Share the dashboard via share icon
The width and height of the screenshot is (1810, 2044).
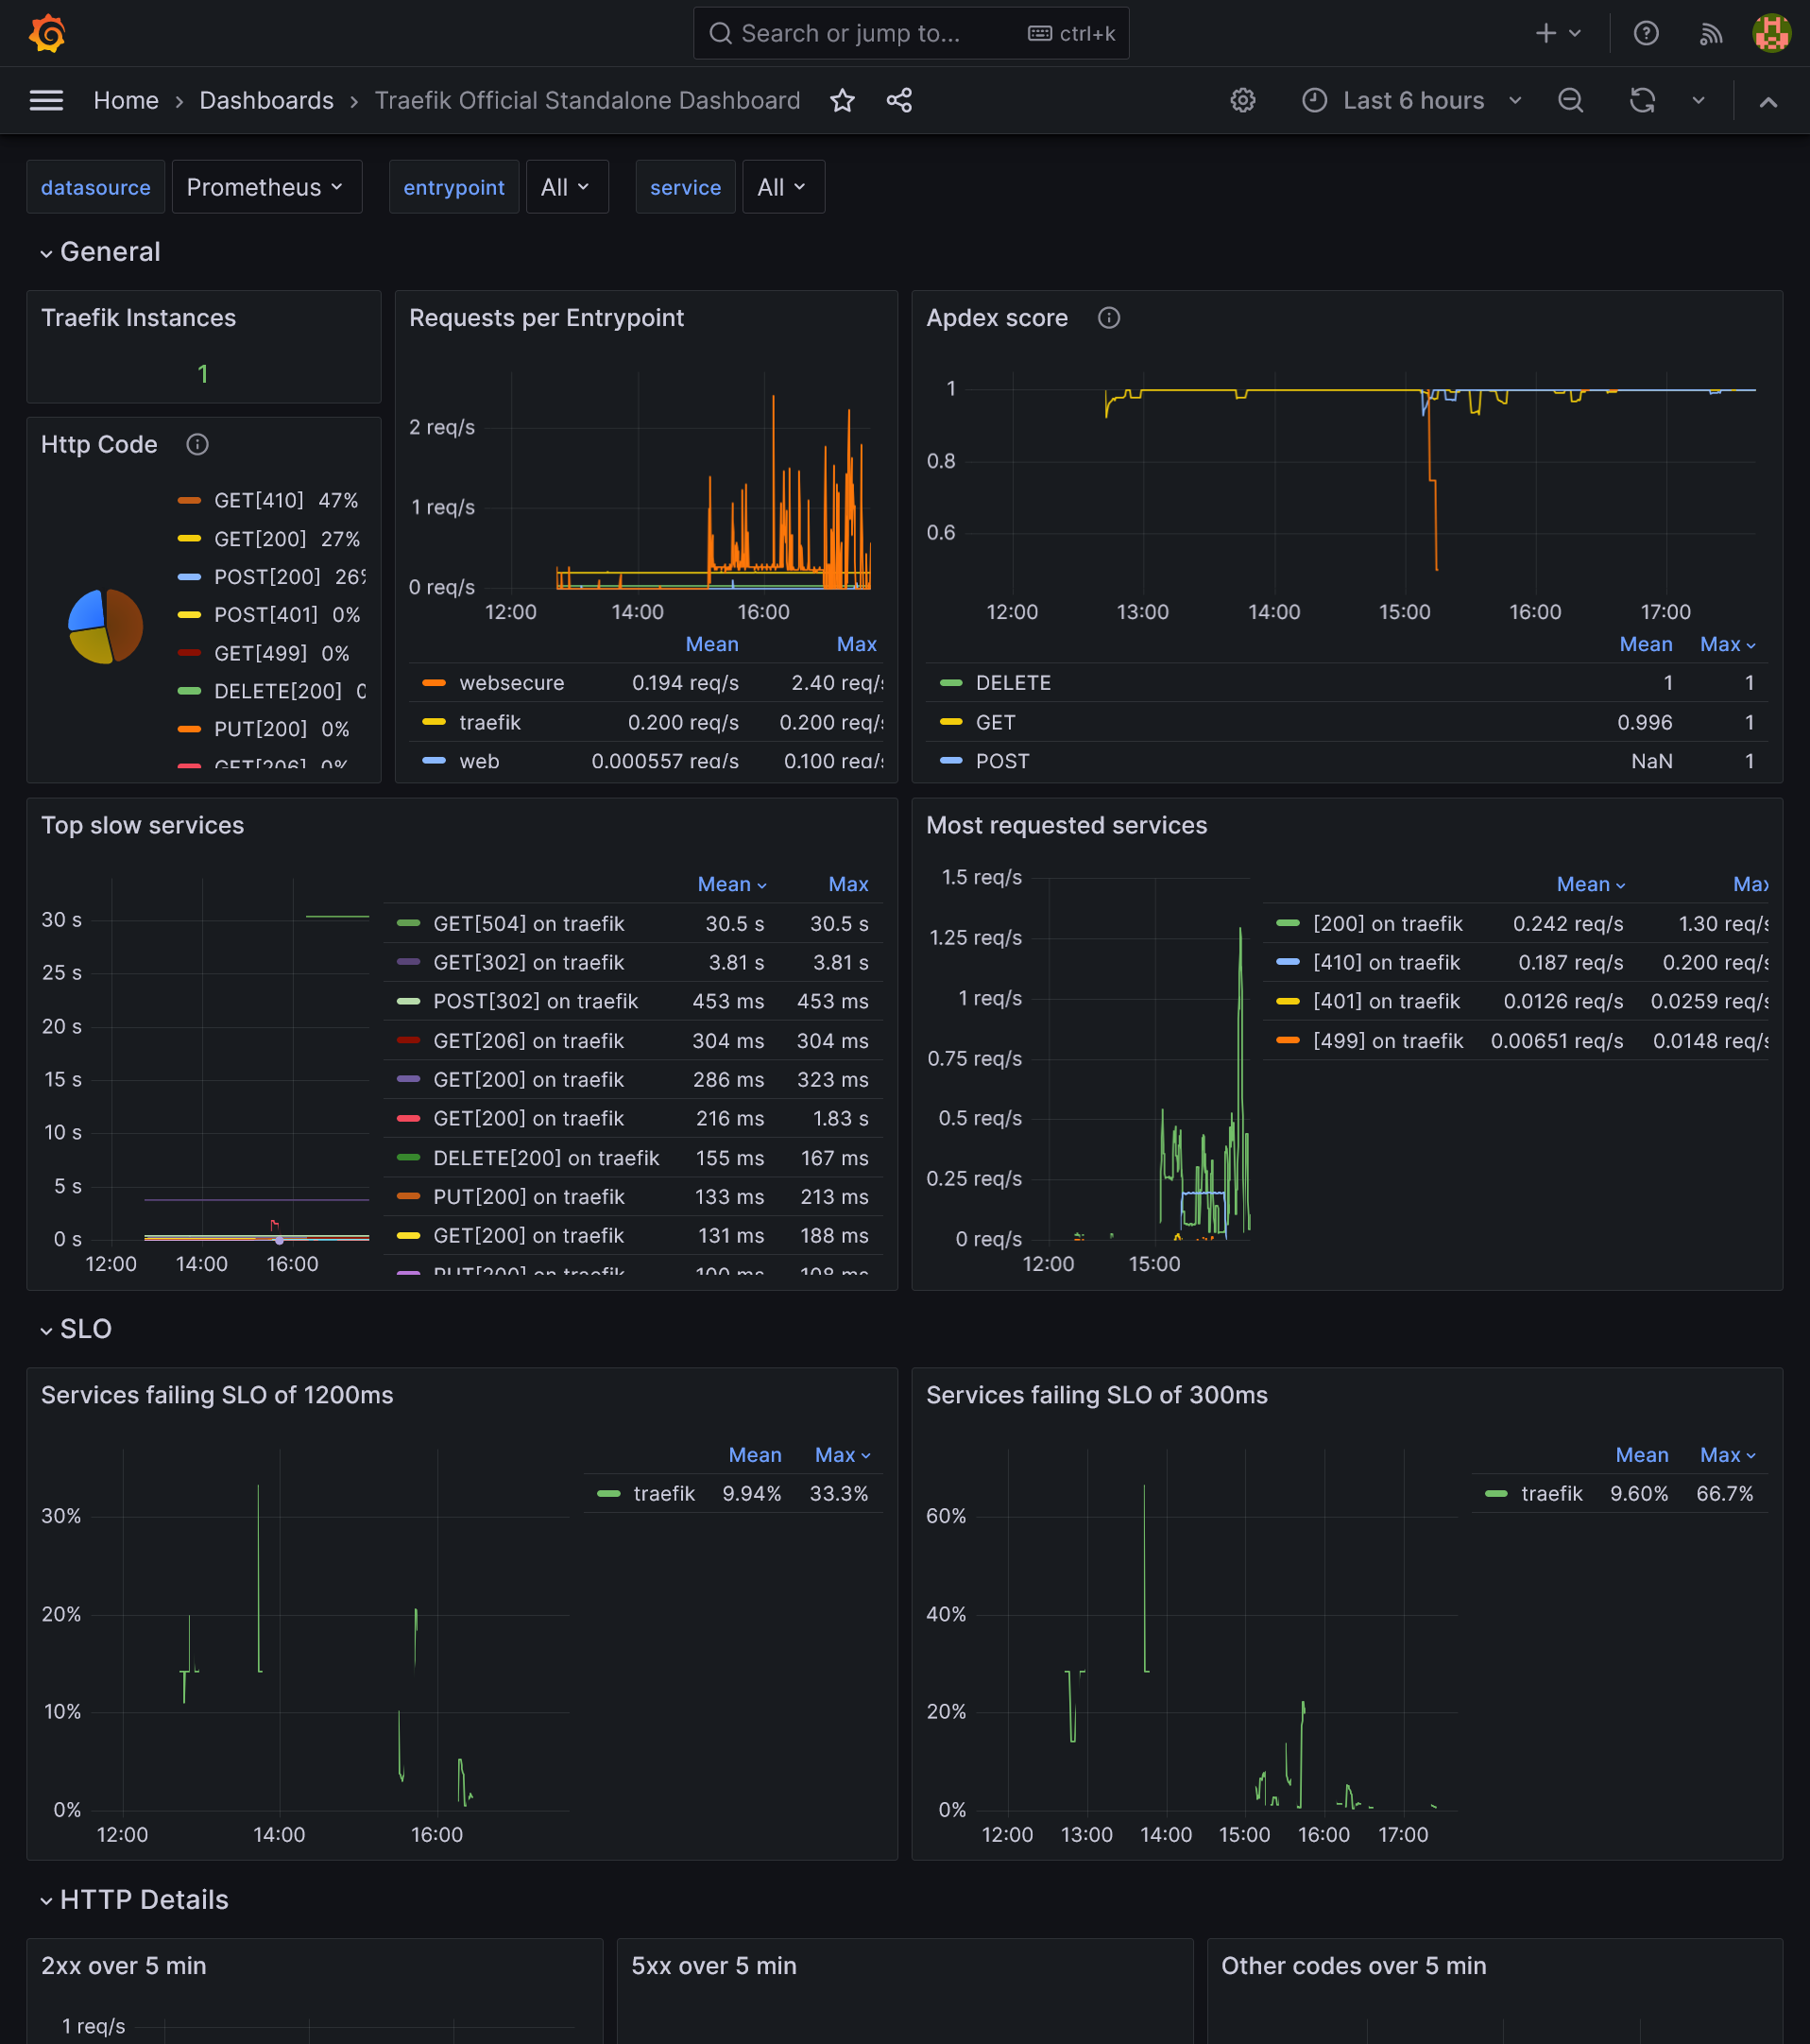[898, 100]
